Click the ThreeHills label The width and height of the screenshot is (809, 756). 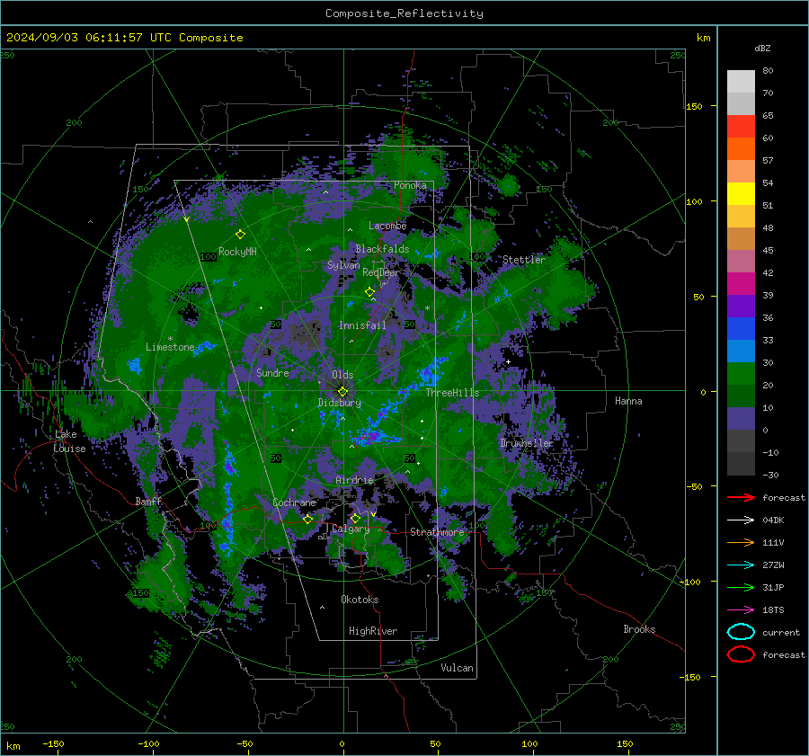click(x=452, y=393)
